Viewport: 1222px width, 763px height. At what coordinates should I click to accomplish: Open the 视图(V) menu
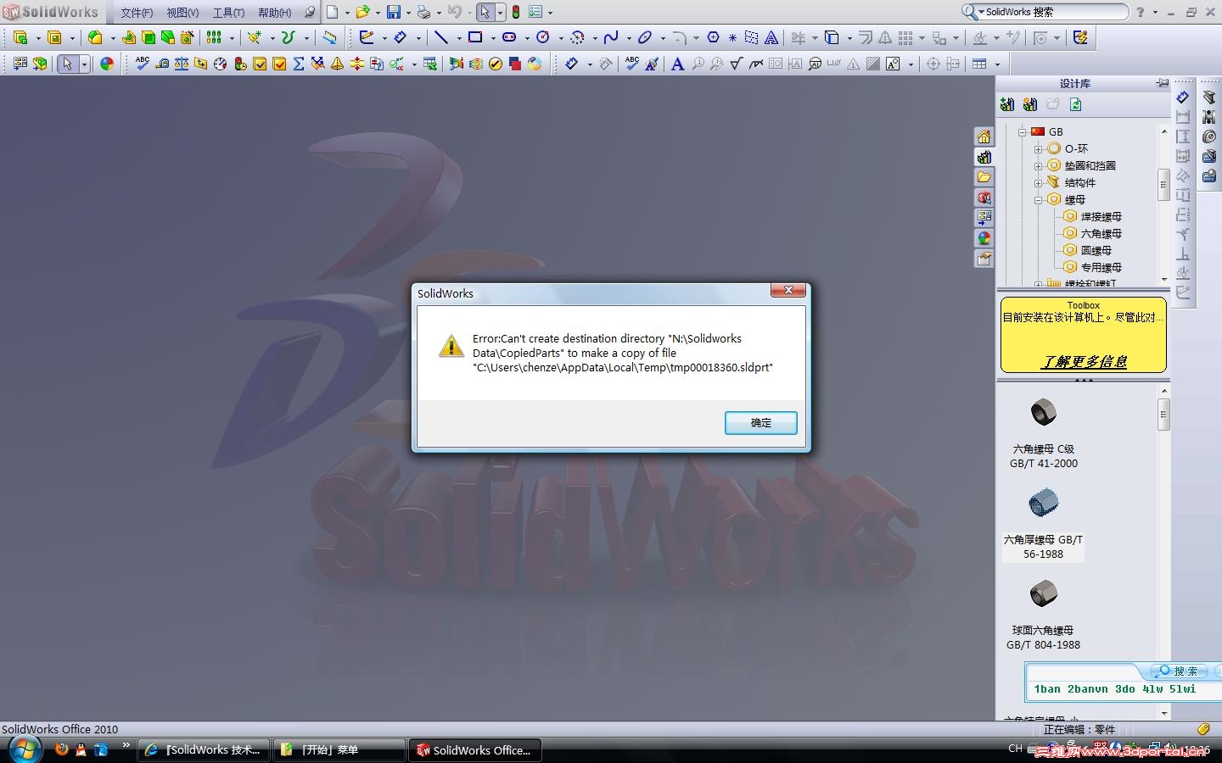182,13
